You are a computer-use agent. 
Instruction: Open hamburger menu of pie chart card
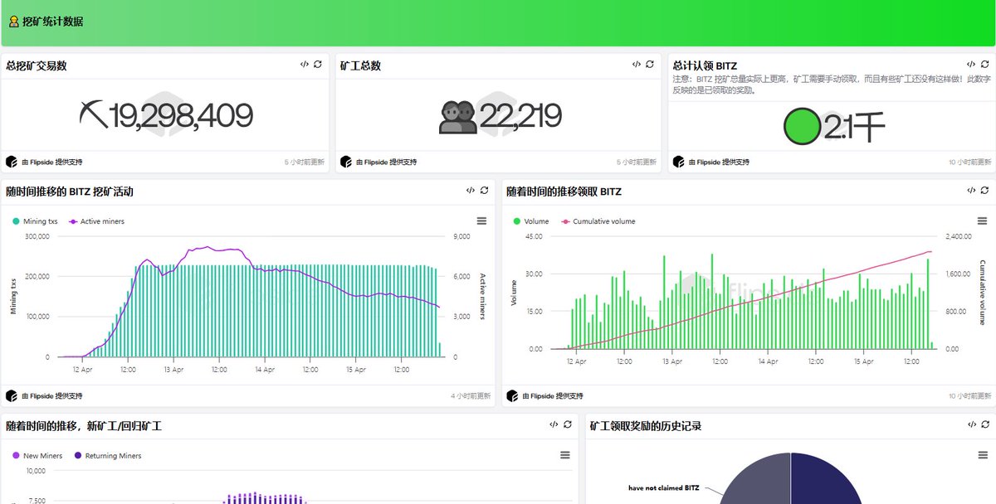(983, 455)
